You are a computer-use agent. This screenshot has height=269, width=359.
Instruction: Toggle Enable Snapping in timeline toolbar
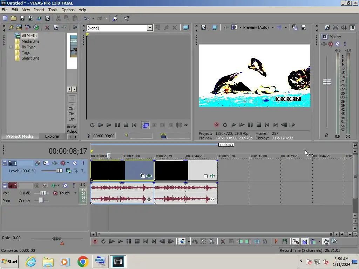[x=296, y=241]
